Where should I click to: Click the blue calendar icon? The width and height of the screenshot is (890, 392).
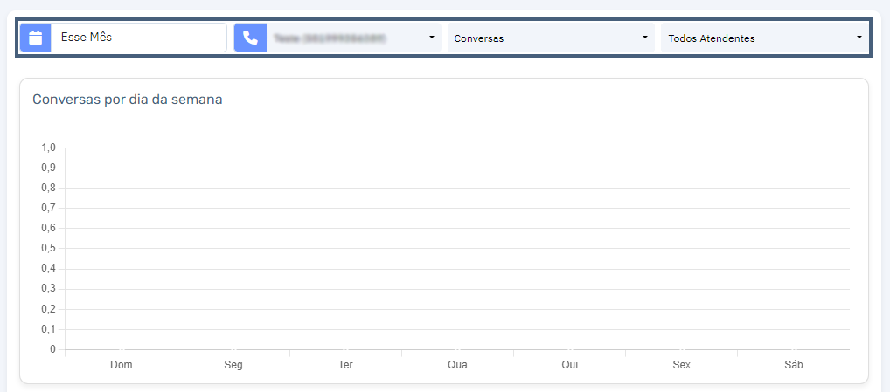coord(36,38)
